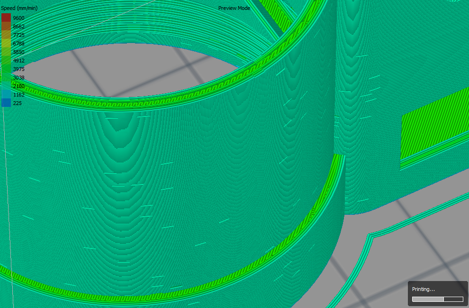Viewport: 469px width, 308px height.
Task: Click the 6788 speed color swatch
Action: (6, 44)
